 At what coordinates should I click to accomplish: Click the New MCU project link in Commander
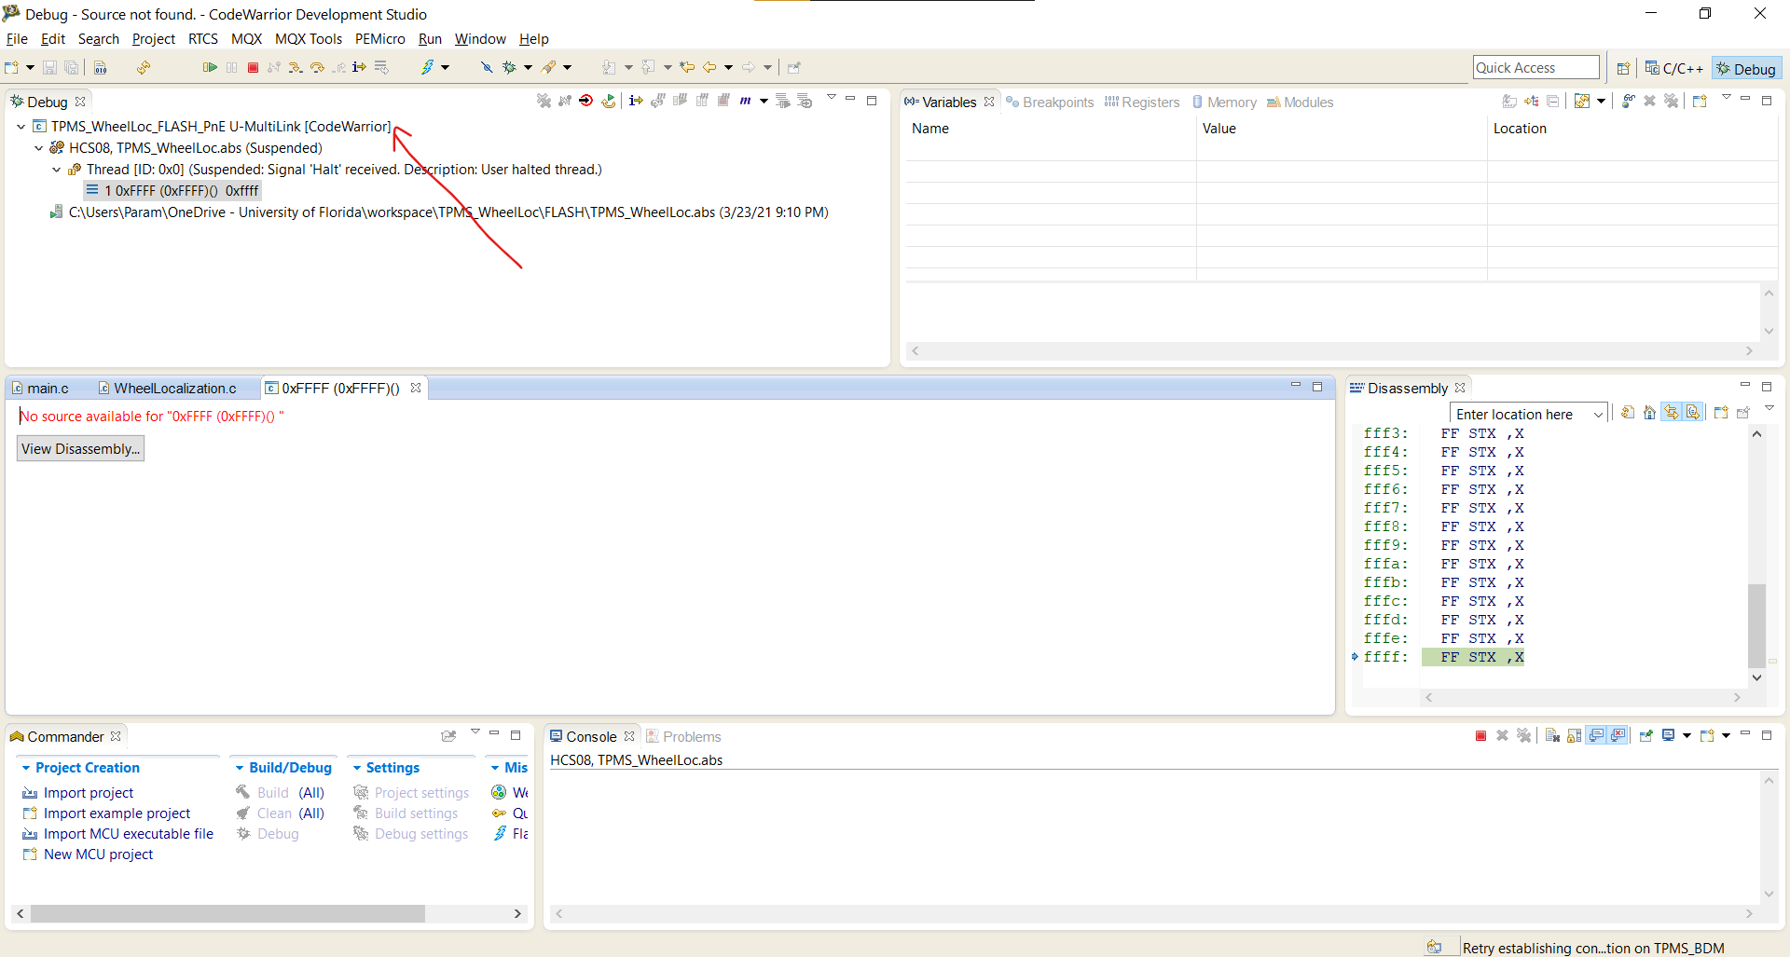(x=96, y=854)
